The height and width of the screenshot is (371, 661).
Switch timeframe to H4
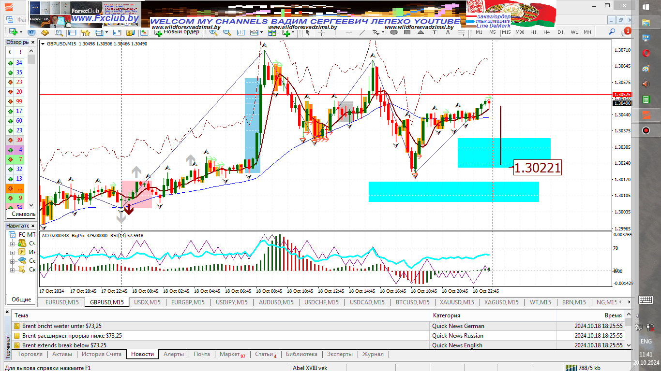(x=547, y=32)
